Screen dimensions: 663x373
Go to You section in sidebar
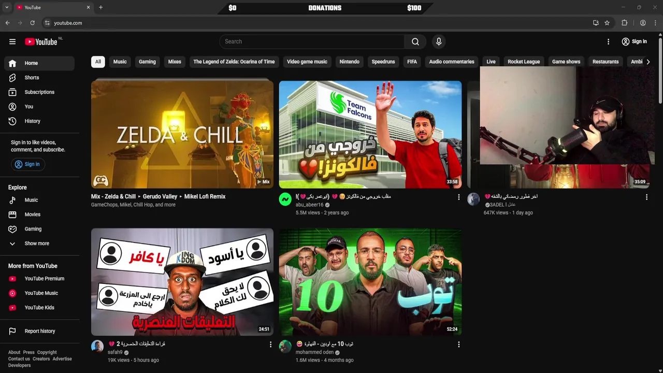click(x=39, y=107)
